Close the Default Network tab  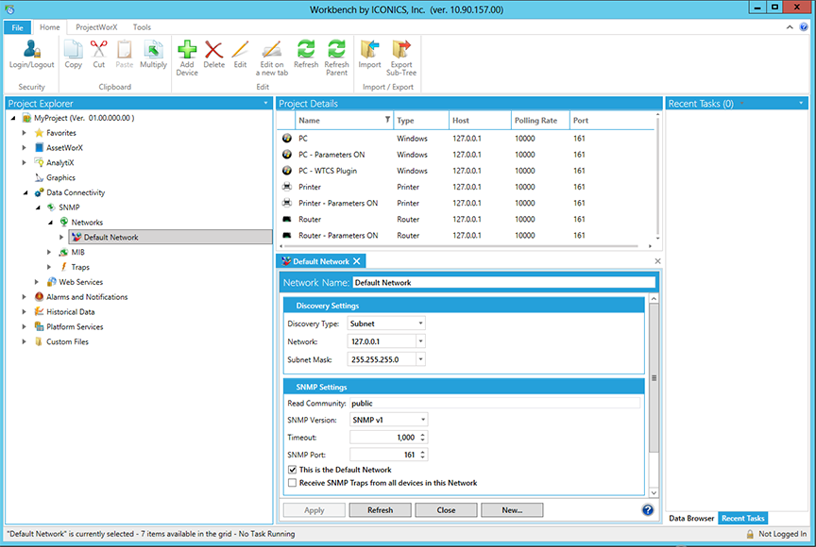(356, 261)
